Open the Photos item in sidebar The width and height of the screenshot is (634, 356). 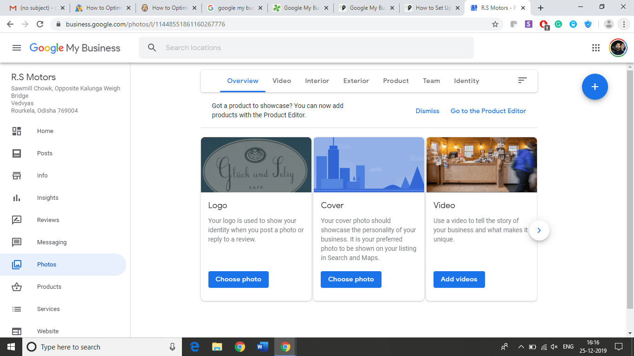pyautogui.click(x=63, y=265)
